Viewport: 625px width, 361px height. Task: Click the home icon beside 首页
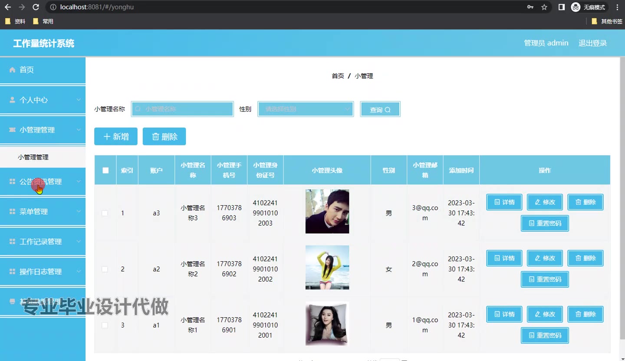[12, 69]
